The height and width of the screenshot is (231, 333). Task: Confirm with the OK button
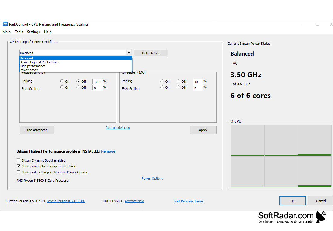point(292,201)
